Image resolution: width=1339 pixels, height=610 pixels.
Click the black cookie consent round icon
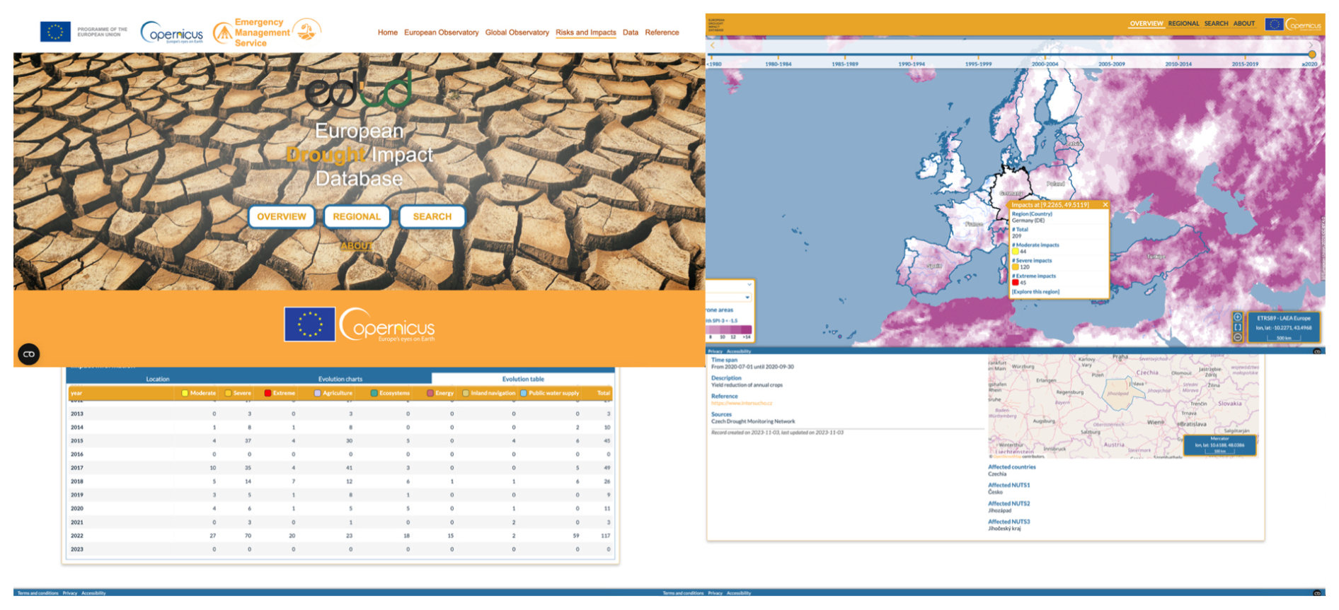click(x=29, y=354)
